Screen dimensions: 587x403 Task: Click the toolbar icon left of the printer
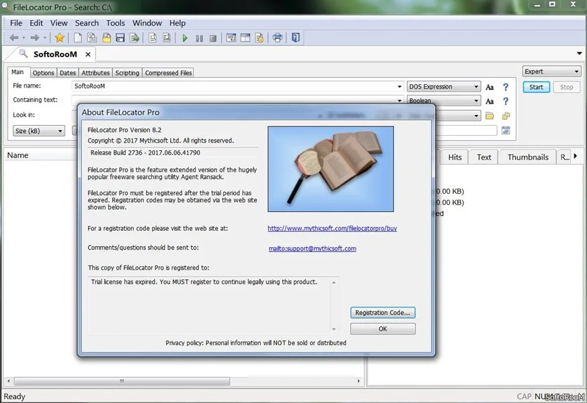click(259, 38)
